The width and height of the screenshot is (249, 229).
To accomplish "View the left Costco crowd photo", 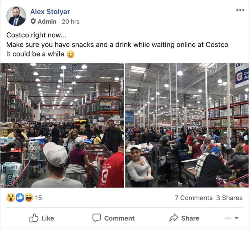I will click(x=62, y=125).
